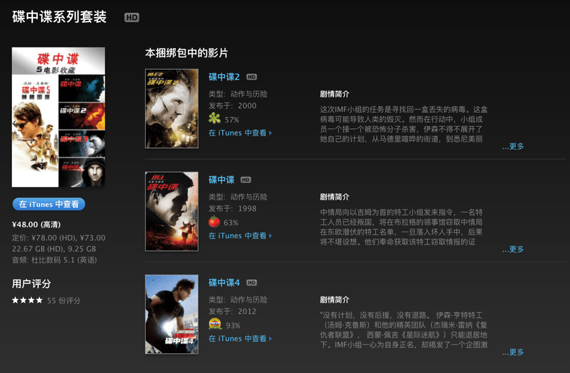Click the certified fresh 93% rating icon
The image size is (570, 373).
(x=215, y=324)
